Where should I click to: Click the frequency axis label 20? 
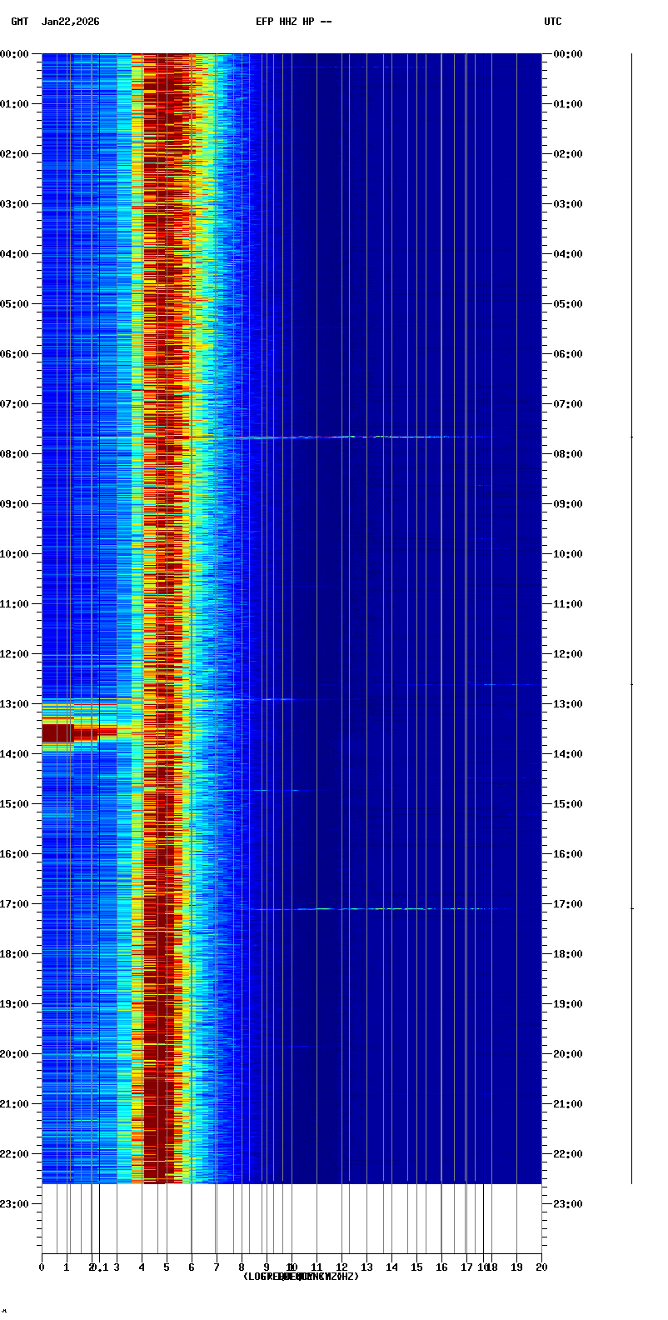[x=541, y=1267]
